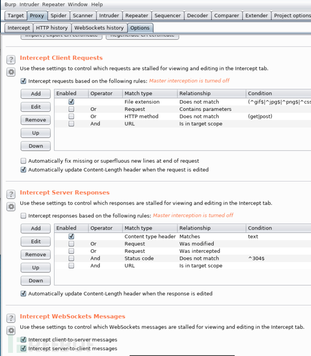
Task: Click Add in Intercept Server Responses
Action: pos(36,228)
